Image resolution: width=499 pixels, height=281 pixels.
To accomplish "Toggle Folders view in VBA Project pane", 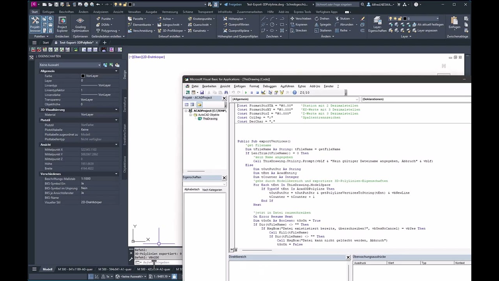I will tap(199, 105).
